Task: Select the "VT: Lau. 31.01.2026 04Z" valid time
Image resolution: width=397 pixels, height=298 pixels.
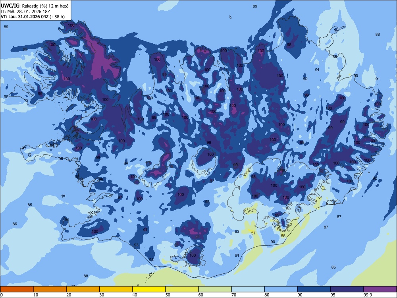Action: tap(25, 17)
